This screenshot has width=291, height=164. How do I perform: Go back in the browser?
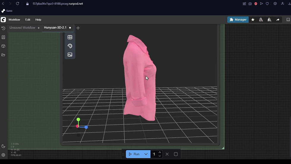[3, 4]
